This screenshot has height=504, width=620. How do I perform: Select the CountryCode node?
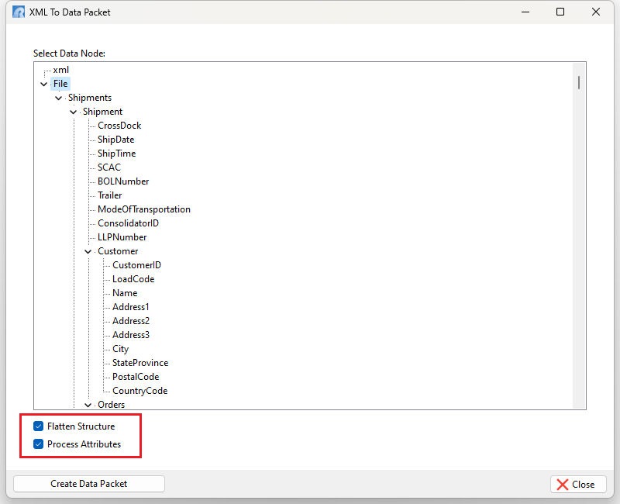140,391
